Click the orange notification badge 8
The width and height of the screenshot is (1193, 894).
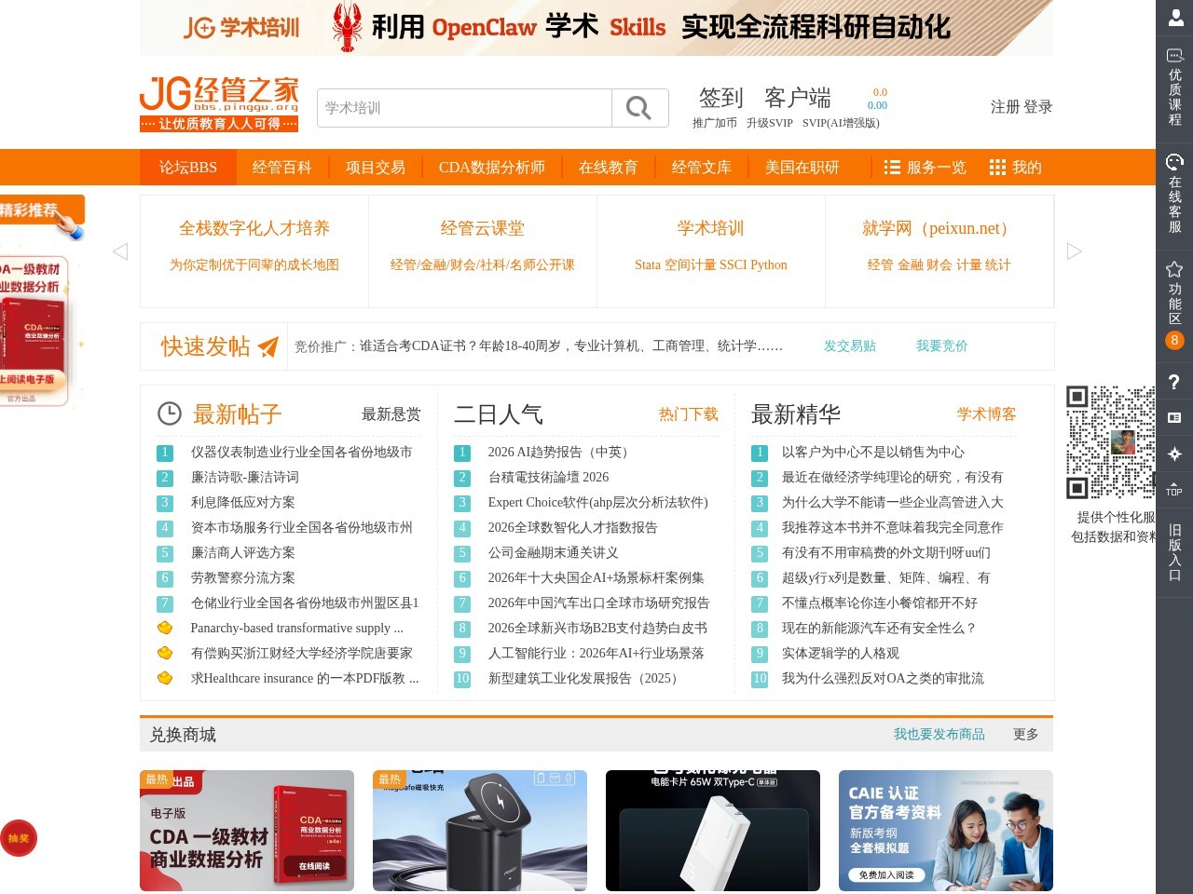1174,340
